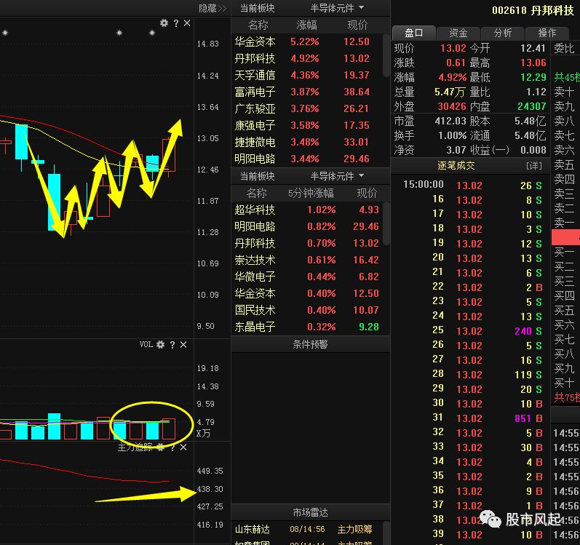580x545 pixels.
Task: Click the 外盘 value 30426
Action: [452, 106]
